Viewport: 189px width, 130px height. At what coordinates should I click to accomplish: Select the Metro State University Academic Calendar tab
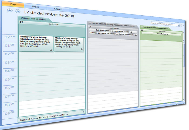click(113, 25)
